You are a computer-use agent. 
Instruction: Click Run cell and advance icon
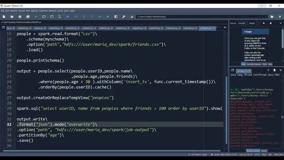click(x=52, y=16)
